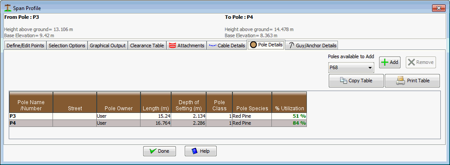Click the green plus icon on Add
The width and height of the screenshot is (450, 165).
click(x=385, y=62)
